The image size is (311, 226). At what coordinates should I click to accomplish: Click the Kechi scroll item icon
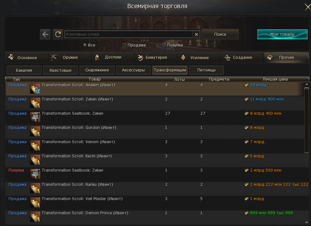click(x=35, y=160)
